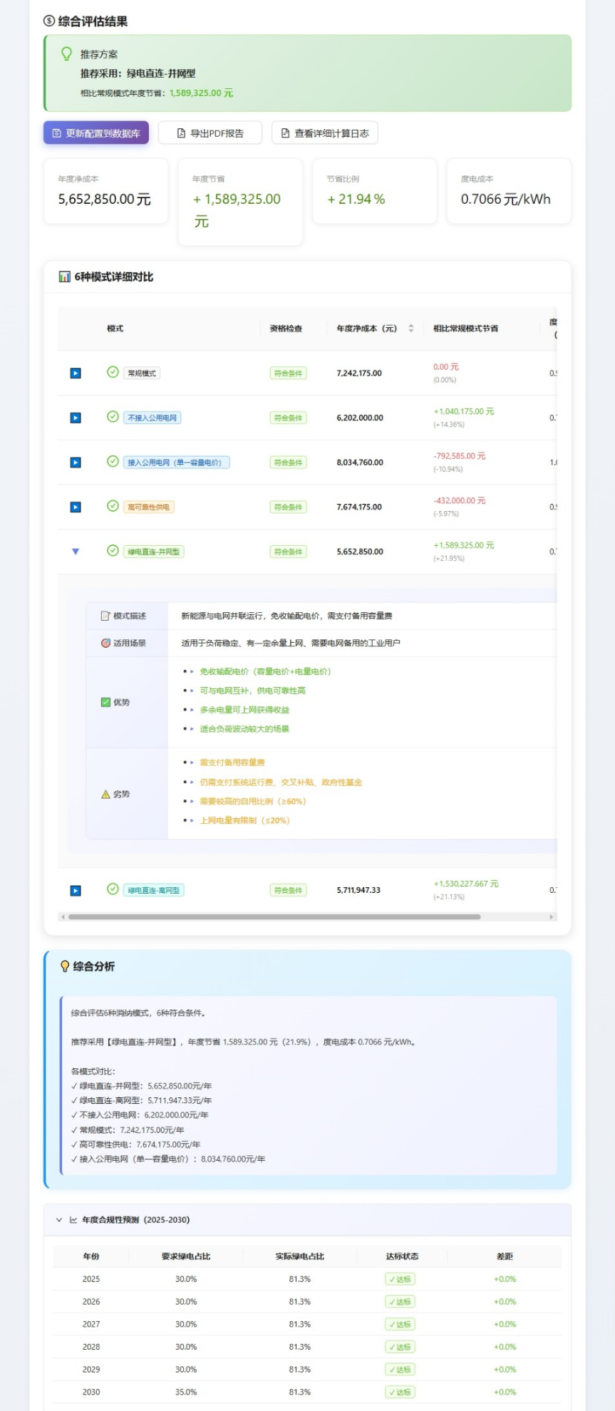Click the 达标 status tag for 2030
Viewport: 615px width, 1411px height.
click(x=400, y=1392)
